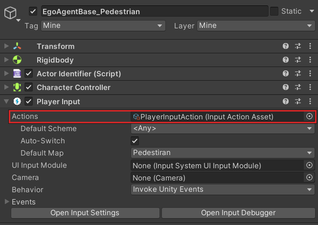Image resolution: width=318 pixels, height=225 pixels.
Task: Click the Player Input lightning icon
Action: point(17,101)
